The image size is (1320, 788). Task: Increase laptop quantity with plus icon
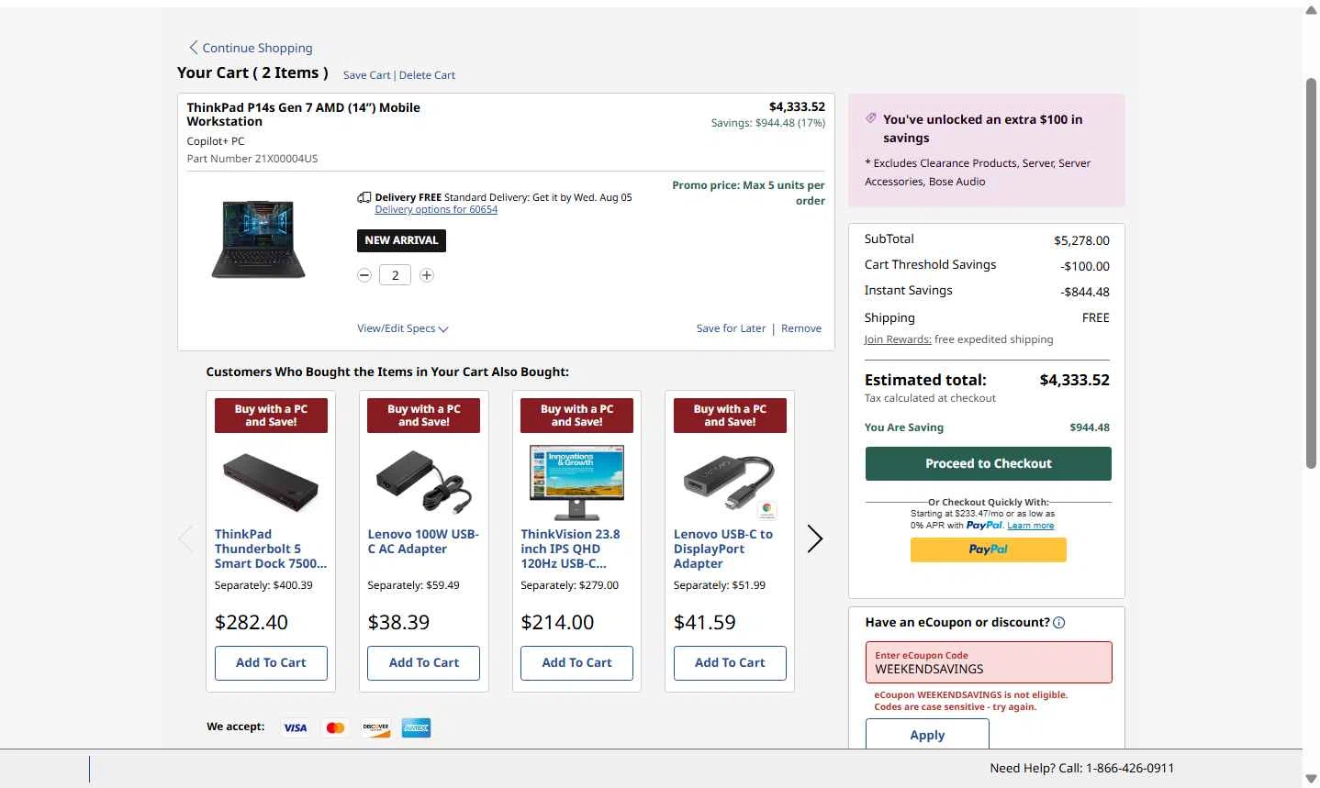pos(427,275)
